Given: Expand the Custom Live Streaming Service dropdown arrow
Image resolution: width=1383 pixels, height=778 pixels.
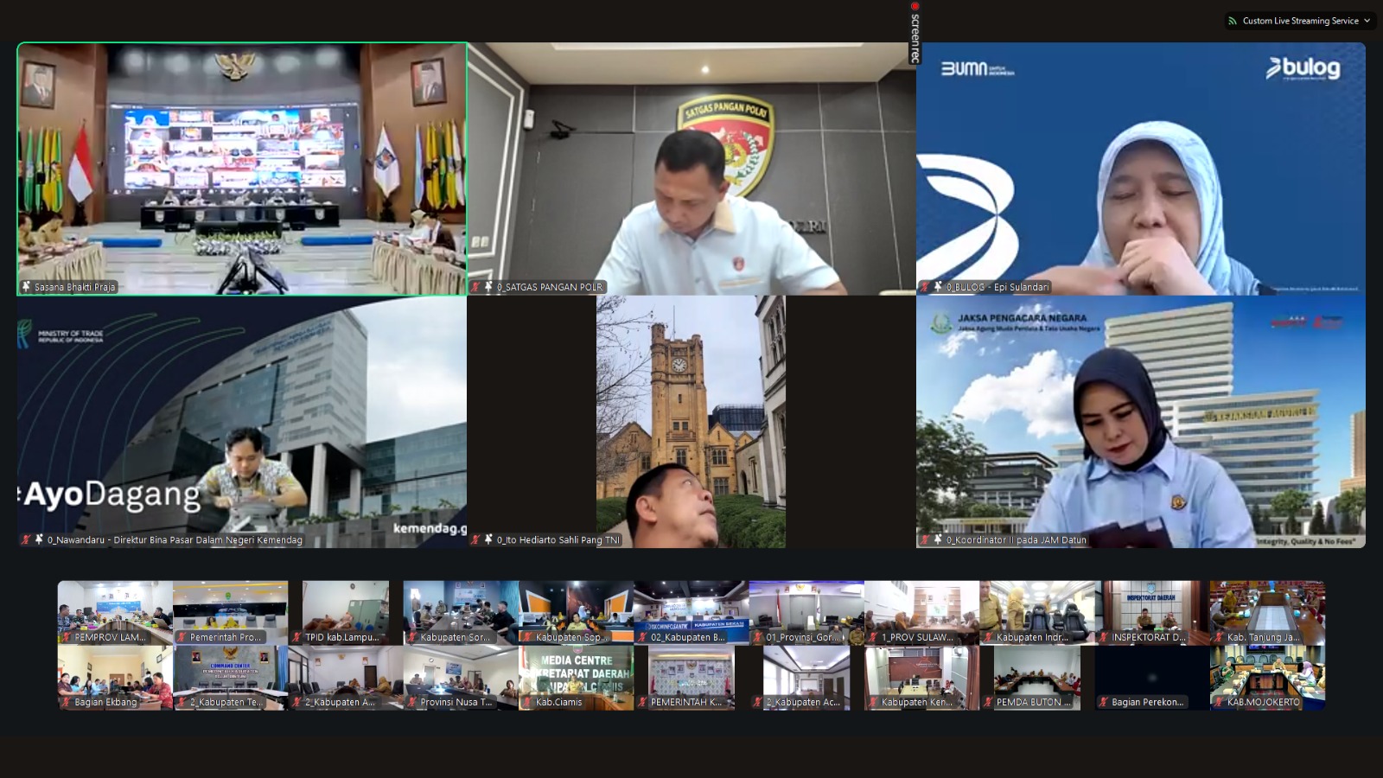Looking at the screenshot, I should (x=1367, y=21).
